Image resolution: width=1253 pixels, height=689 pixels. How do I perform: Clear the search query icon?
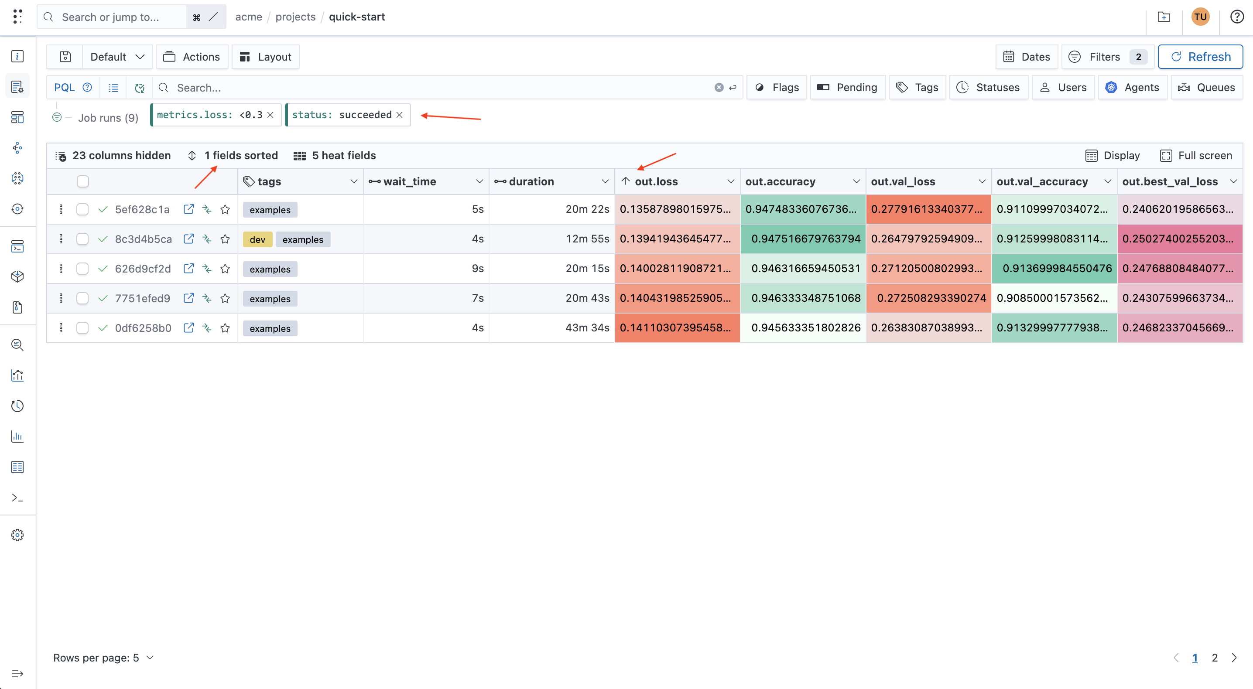[x=719, y=88]
